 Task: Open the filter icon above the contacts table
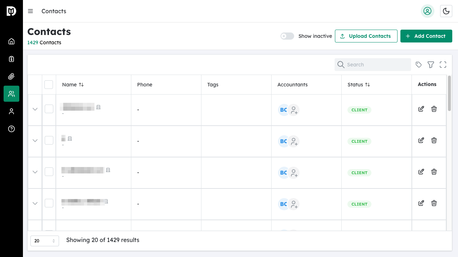(x=430, y=65)
